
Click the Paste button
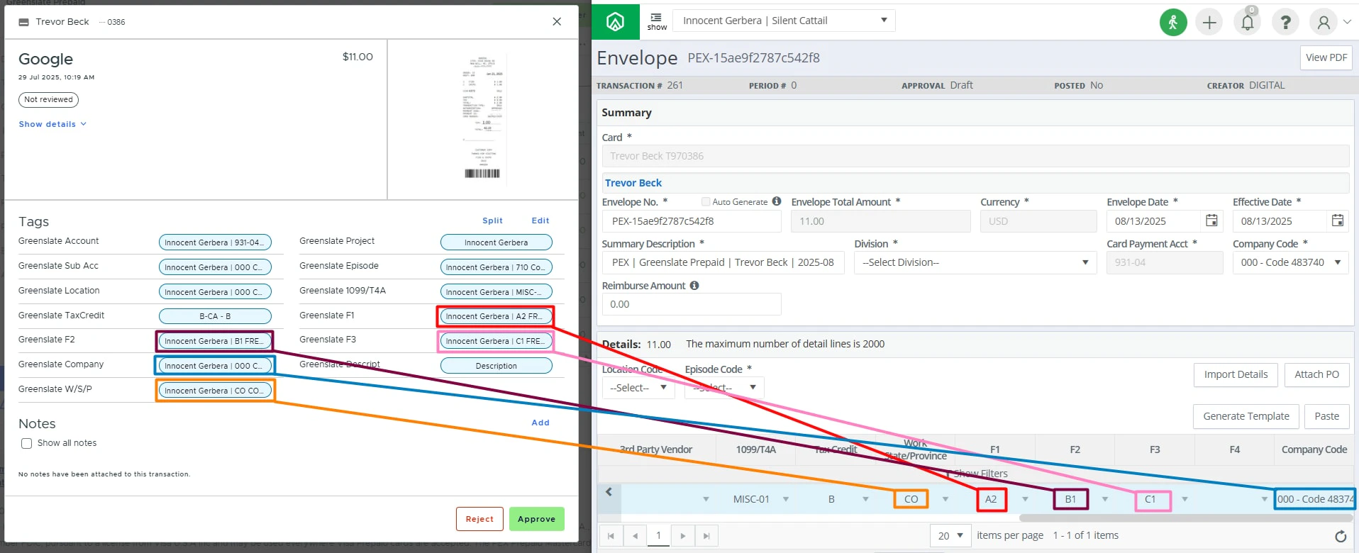1326,416
